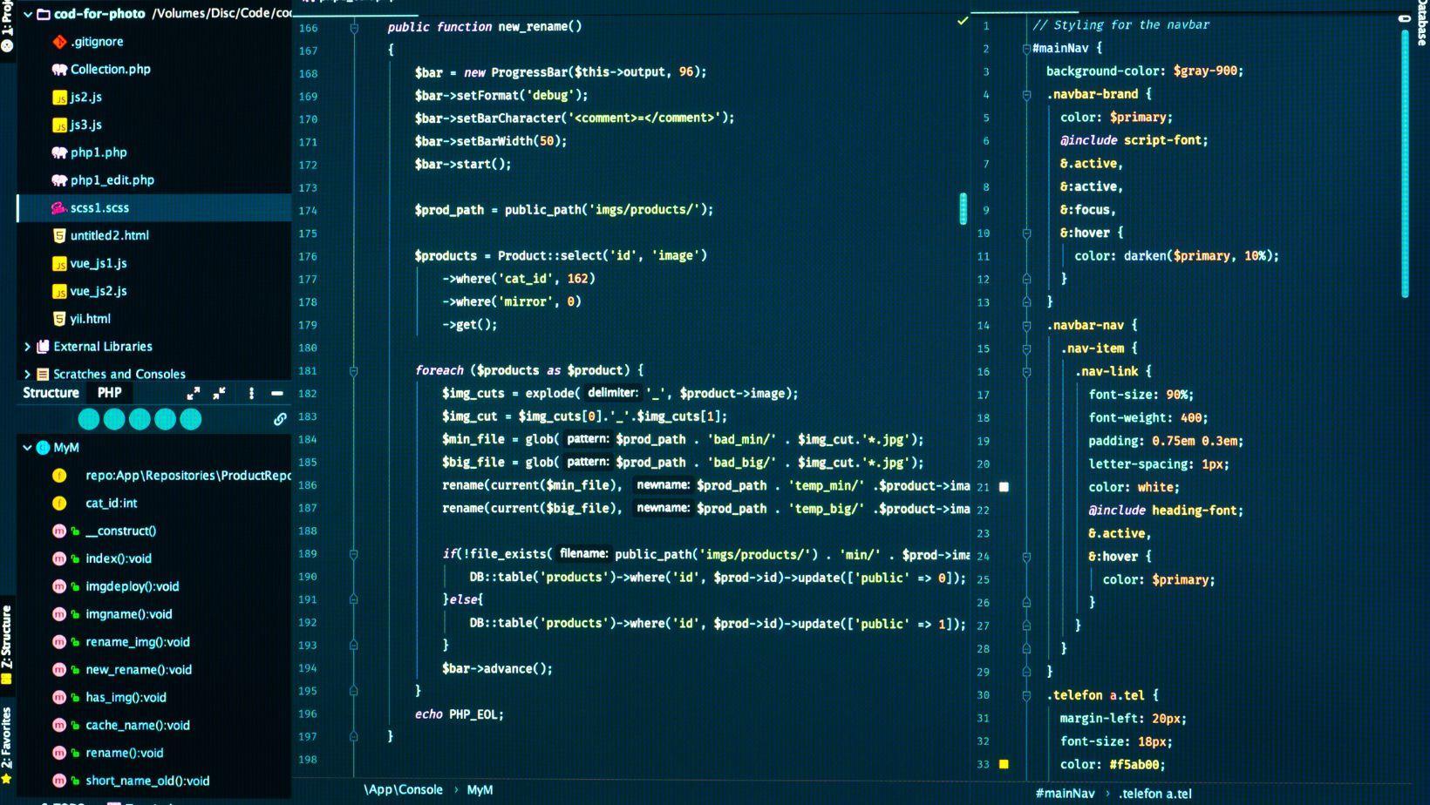The height and width of the screenshot is (805, 1430).
Task: Click the method icon beside __construct()
Action: pyautogui.click(x=59, y=531)
